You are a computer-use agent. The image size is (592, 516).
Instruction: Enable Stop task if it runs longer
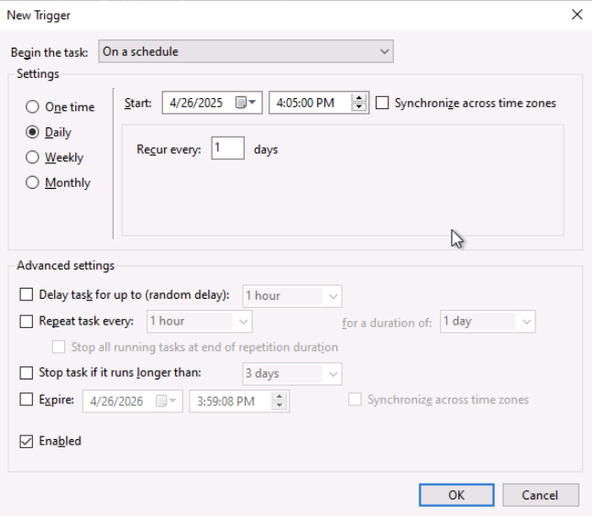[x=27, y=373]
